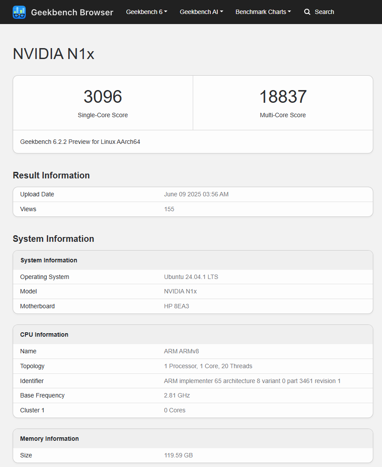The image size is (382, 467).
Task: Open the Geekbench 6 dropdown menu
Action: pyautogui.click(x=146, y=12)
